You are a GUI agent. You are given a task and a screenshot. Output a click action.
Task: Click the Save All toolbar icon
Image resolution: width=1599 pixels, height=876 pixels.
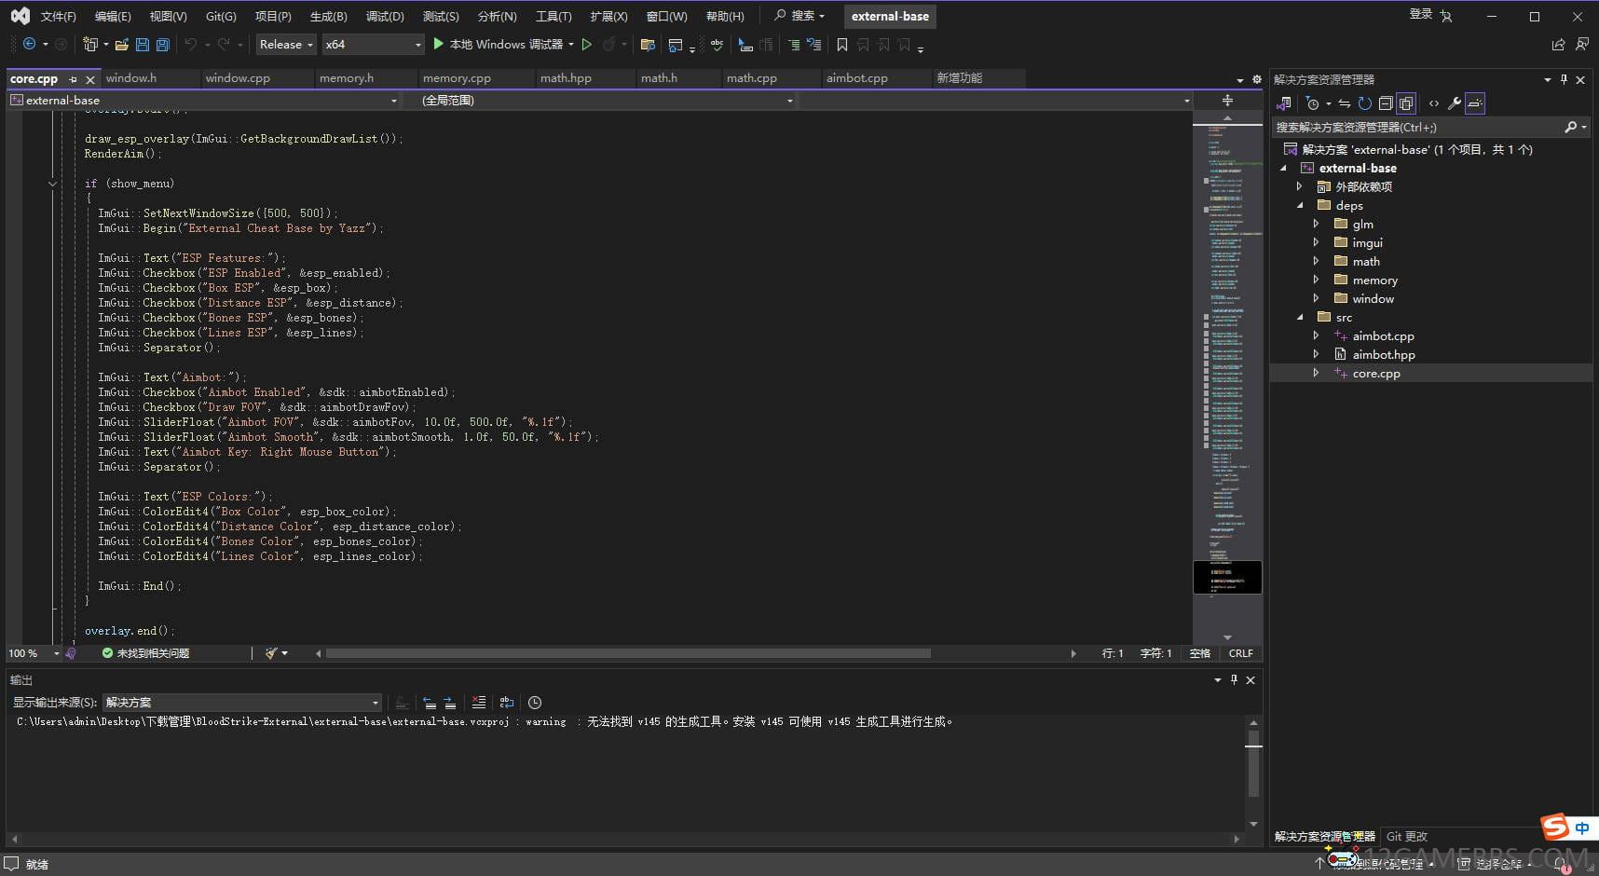(163, 45)
